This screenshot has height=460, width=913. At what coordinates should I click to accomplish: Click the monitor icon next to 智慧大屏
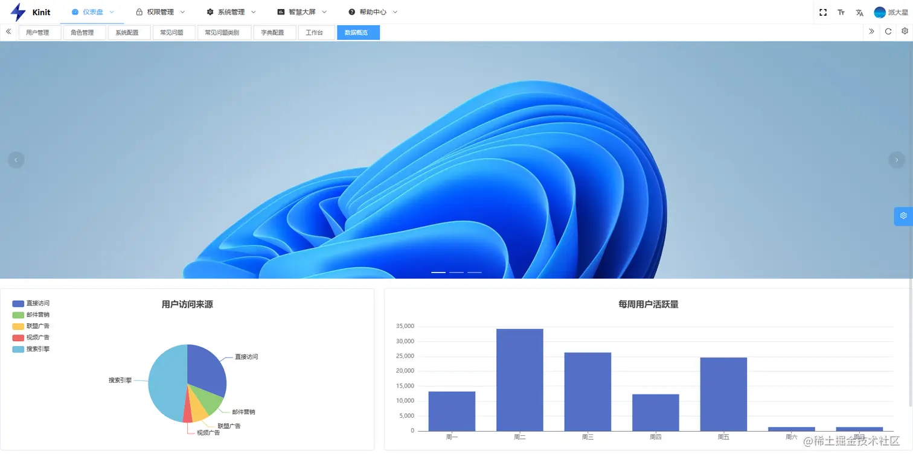point(280,11)
